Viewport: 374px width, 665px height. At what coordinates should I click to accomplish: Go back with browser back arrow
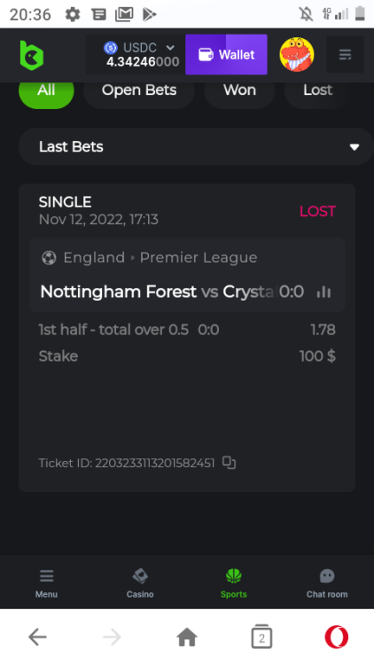click(x=37, y=637)
